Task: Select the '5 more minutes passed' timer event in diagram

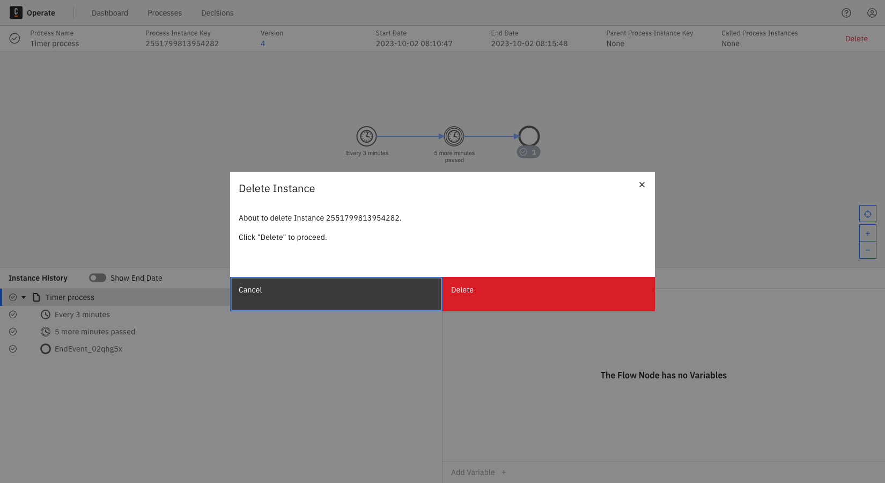Action: click(454, 136)
